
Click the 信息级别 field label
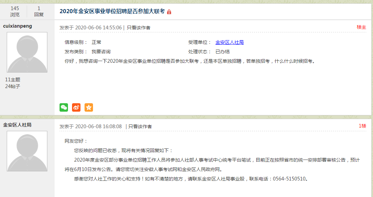click(76, 42)
